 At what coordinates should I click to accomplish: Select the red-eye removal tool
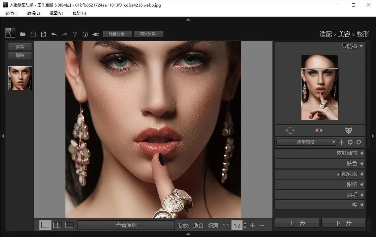[319, 130]
